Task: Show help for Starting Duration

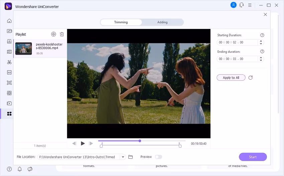Action: (262, 35)
